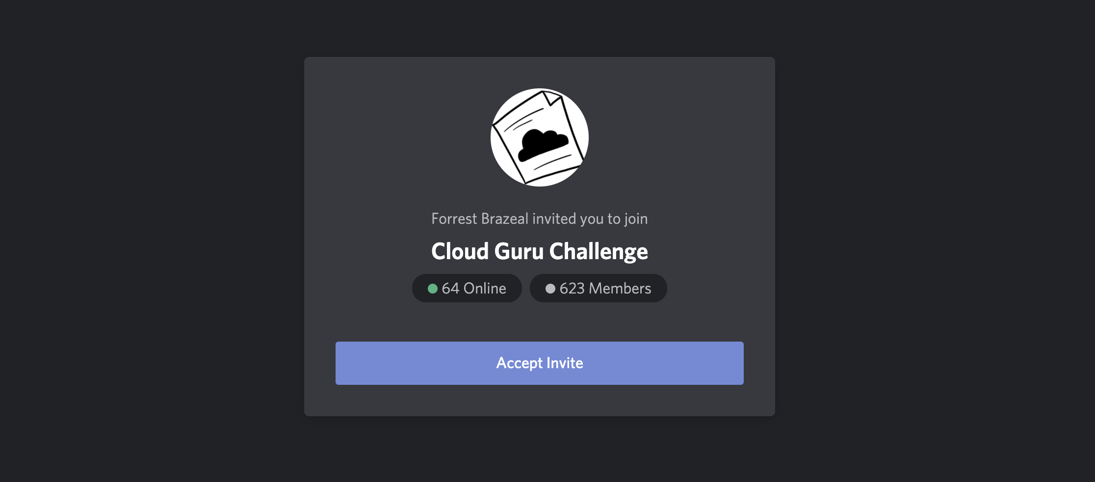Viewport: 1095px width, 482px height.
Task: Click the number 64 in the online pill
Action: click(x=450, y=288)
